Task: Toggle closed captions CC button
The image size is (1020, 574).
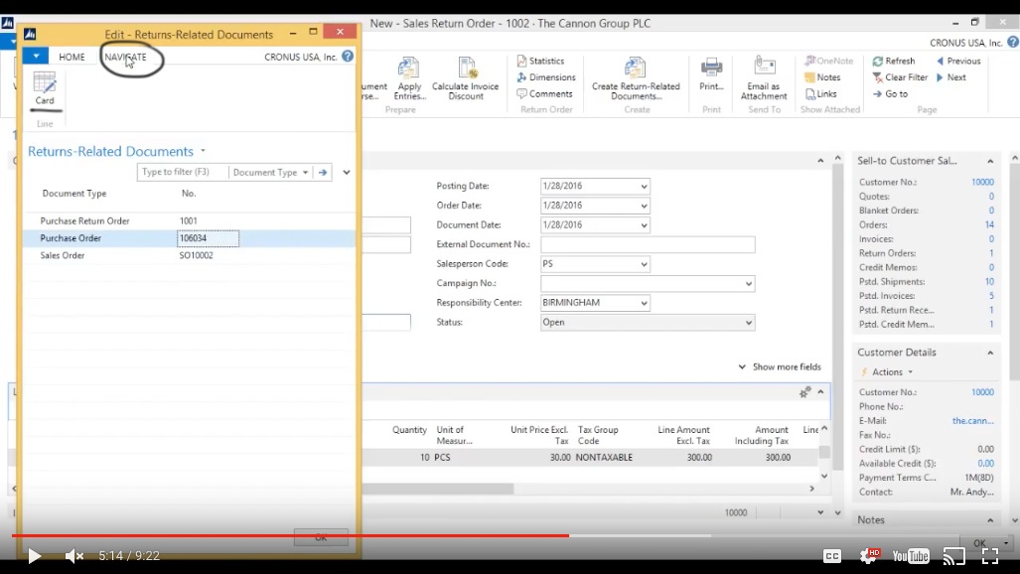Action: point(832,556)
